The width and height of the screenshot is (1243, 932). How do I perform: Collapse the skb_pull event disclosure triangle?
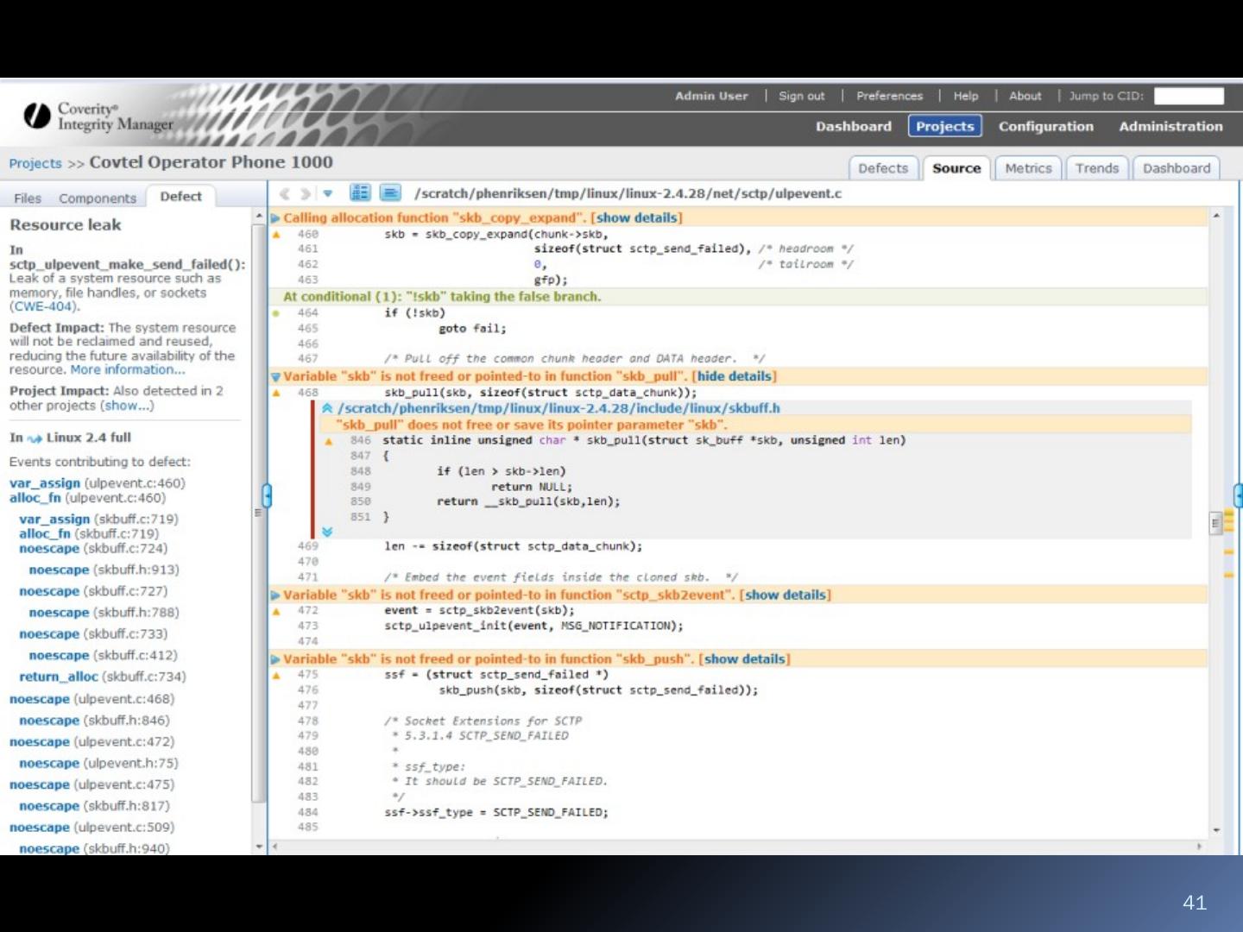pyautogui.click(x=276, y=377)
